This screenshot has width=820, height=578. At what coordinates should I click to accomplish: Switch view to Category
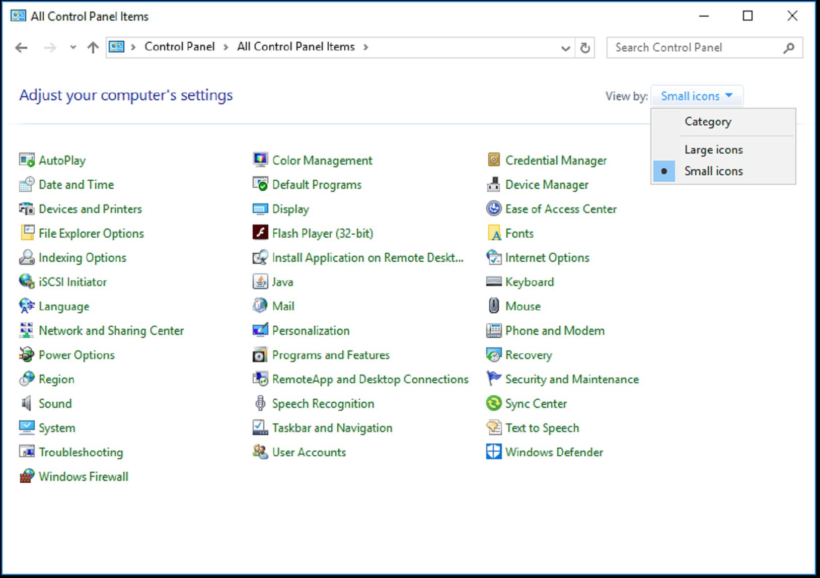click(x=707, y=121)
